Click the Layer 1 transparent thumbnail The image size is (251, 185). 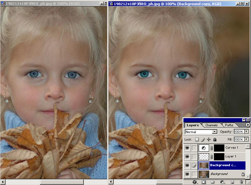204,157
